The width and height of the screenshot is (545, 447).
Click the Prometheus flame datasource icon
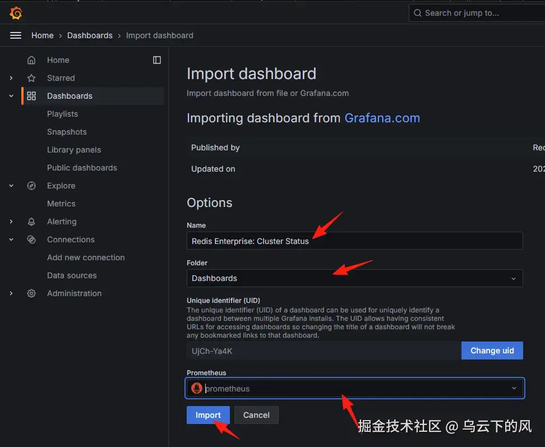coord(197,388)
